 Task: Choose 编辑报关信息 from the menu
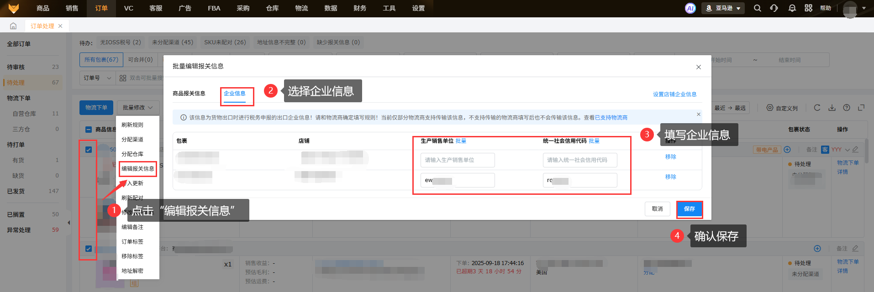pos(137,169)
